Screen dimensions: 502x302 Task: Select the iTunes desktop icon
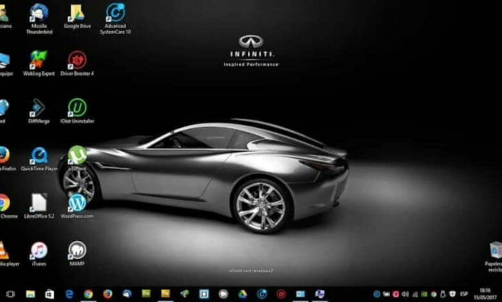point(39,254)
